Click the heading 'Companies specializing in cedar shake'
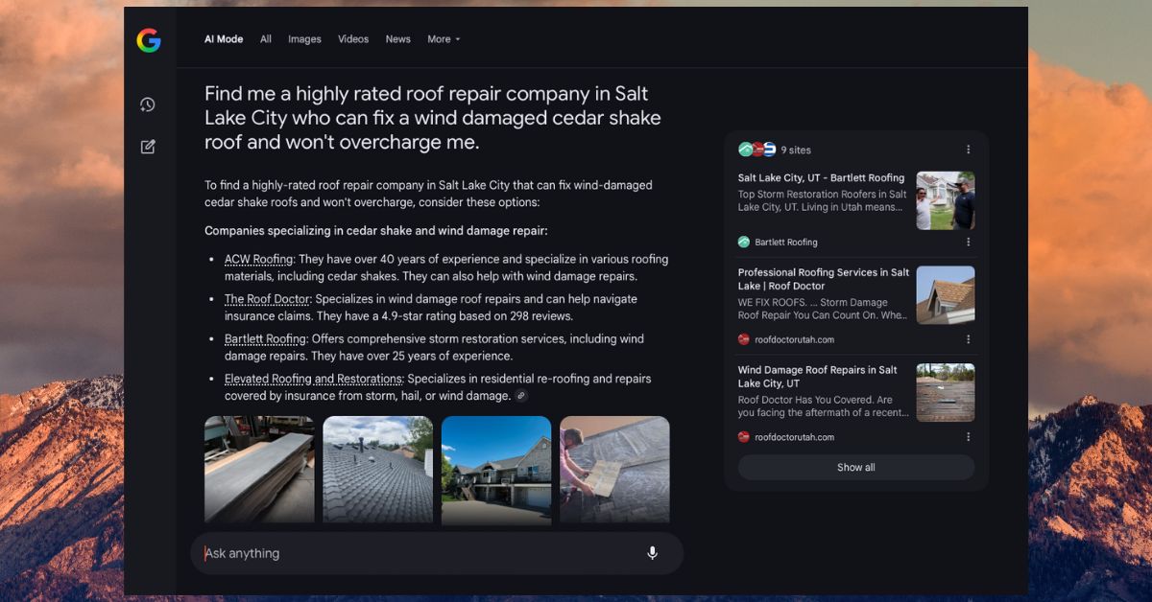1152x602 pixels. [x=375, y=231]
